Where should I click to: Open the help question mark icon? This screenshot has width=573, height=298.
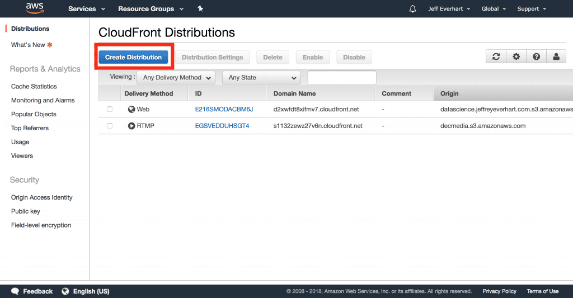(x=536, y=56)
